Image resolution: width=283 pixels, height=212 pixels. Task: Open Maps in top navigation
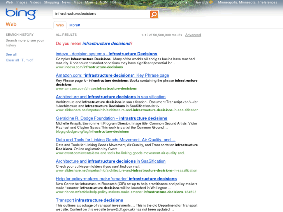click(78, 2)
